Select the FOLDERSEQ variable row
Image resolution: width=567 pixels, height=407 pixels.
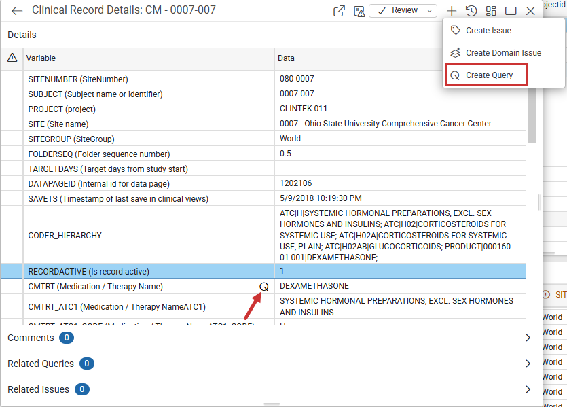coord(263,154)
